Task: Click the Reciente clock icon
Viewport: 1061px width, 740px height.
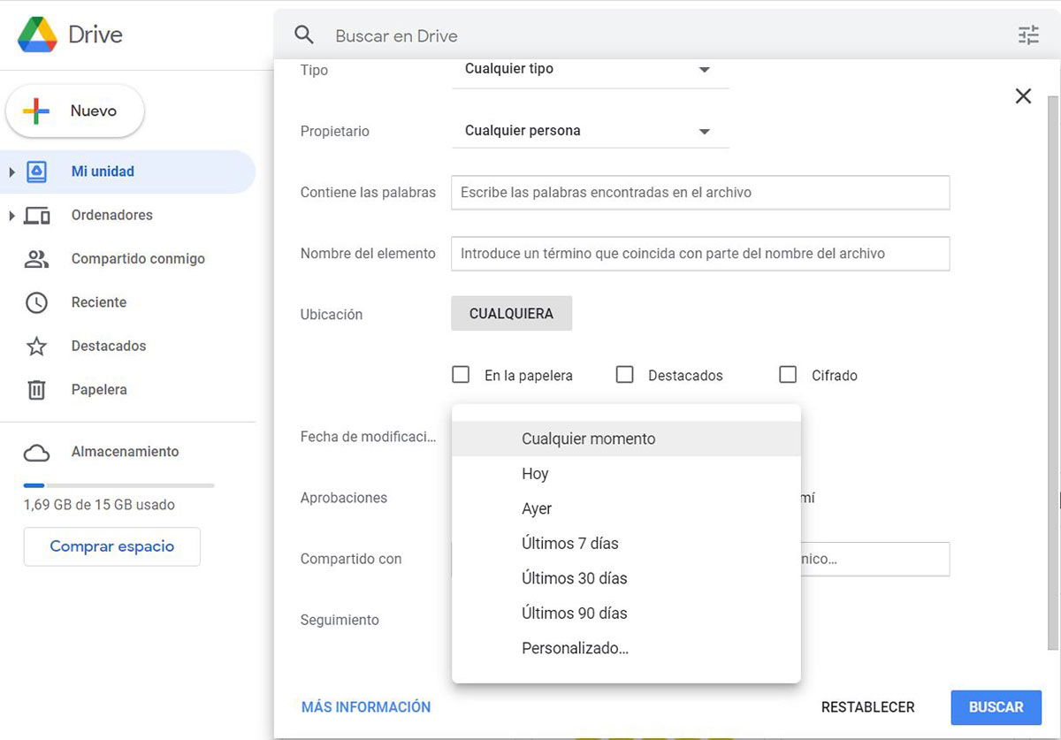Action: [x=36, y=301]
